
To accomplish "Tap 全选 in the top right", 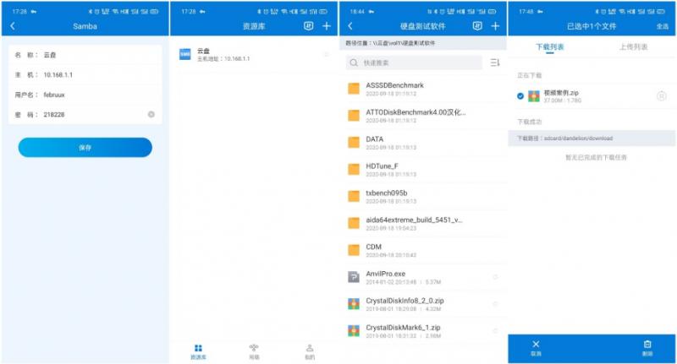I will click(x=663, y=26).
